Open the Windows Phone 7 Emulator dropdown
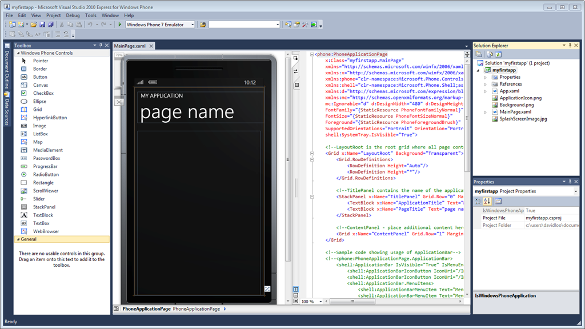Screen dimensions: 585x329 (x=192, y=25)
